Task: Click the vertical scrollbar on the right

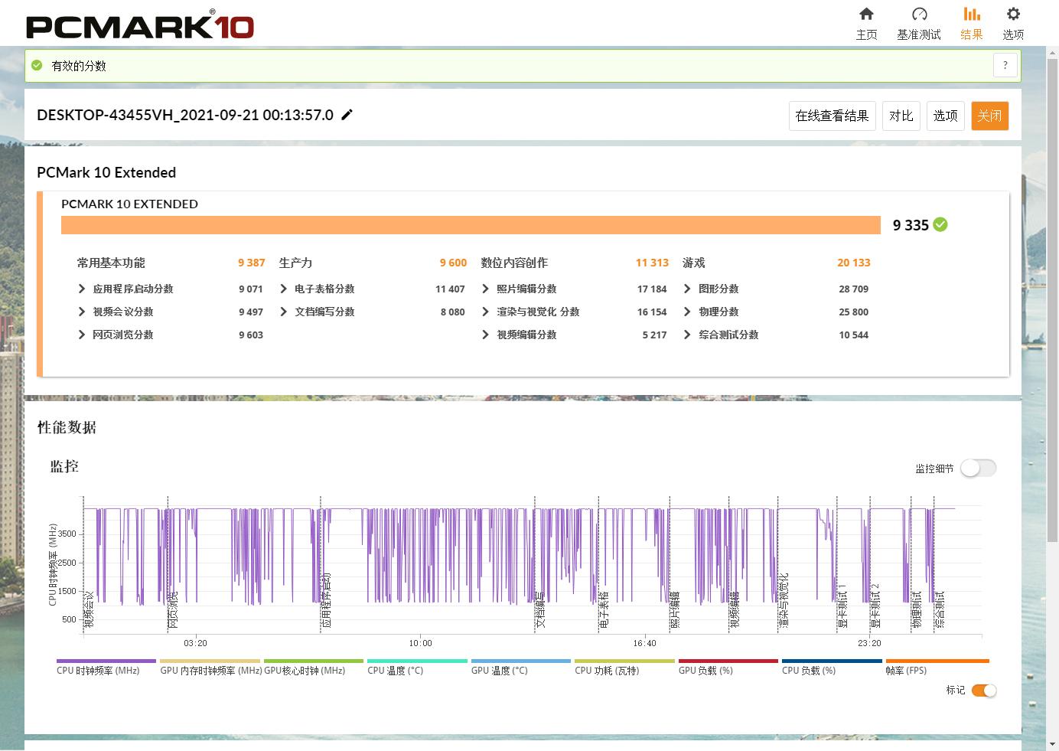Action: coord(1052,306)
